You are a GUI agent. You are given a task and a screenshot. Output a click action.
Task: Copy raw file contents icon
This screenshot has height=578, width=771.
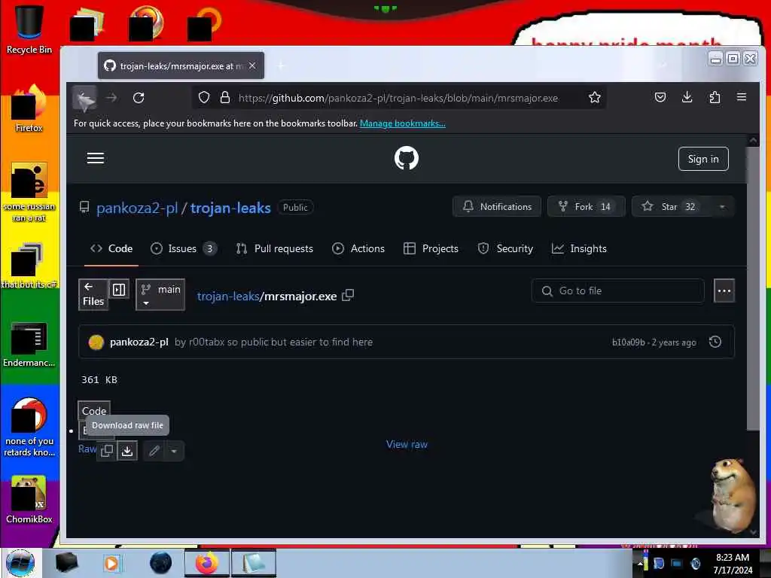click(107, 451)
